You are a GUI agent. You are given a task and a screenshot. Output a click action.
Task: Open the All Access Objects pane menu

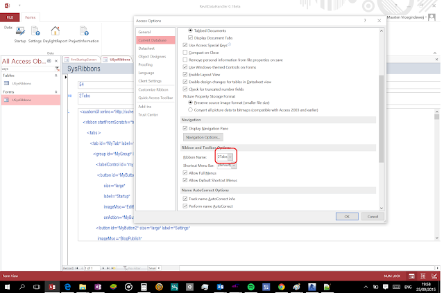pos(49,61)
